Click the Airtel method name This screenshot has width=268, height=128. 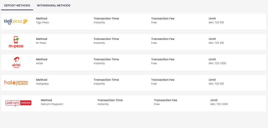tap(39, 63)
